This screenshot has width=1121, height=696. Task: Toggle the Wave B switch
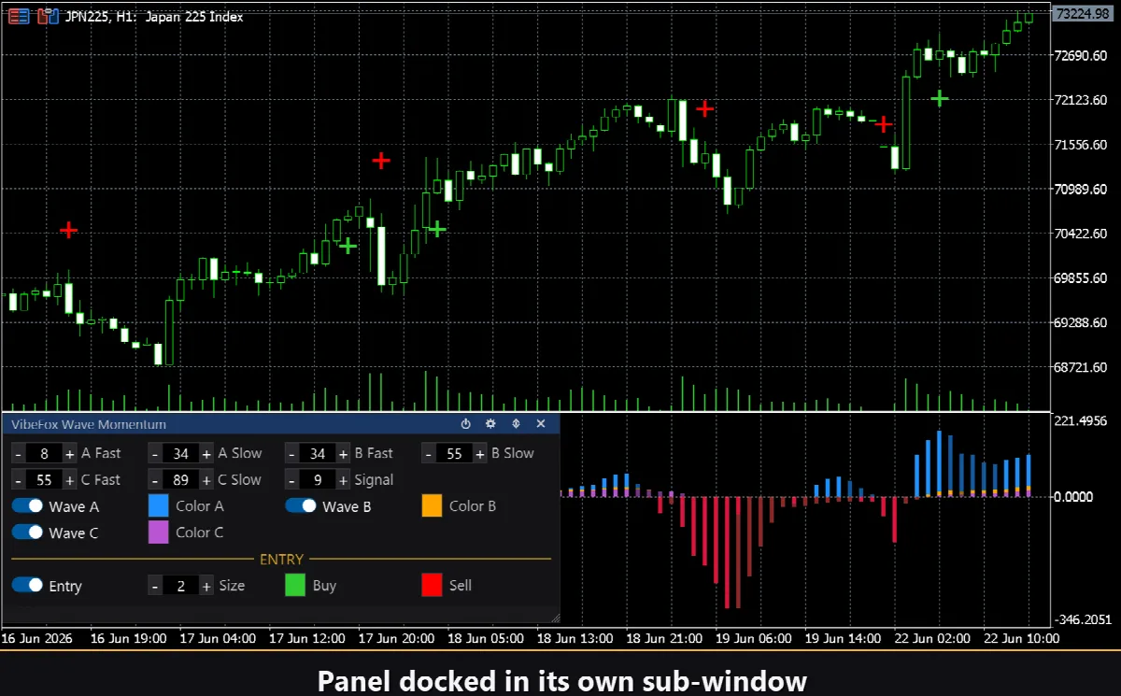tap(301, 506)
